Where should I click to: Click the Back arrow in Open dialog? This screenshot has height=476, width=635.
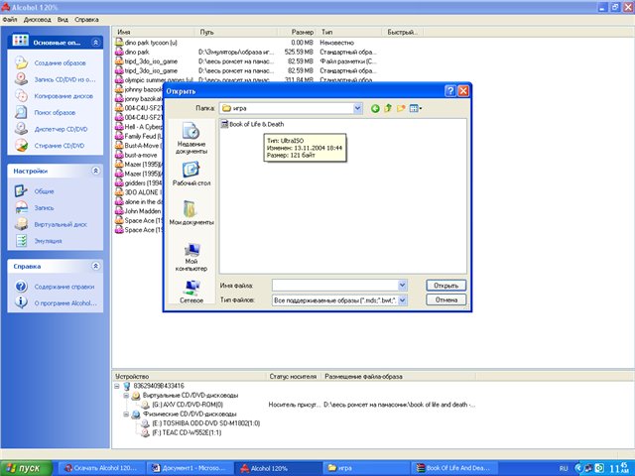(376, 108)
